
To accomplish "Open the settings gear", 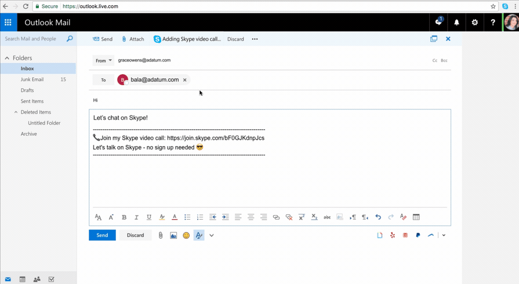I will [x=475, y=22].
